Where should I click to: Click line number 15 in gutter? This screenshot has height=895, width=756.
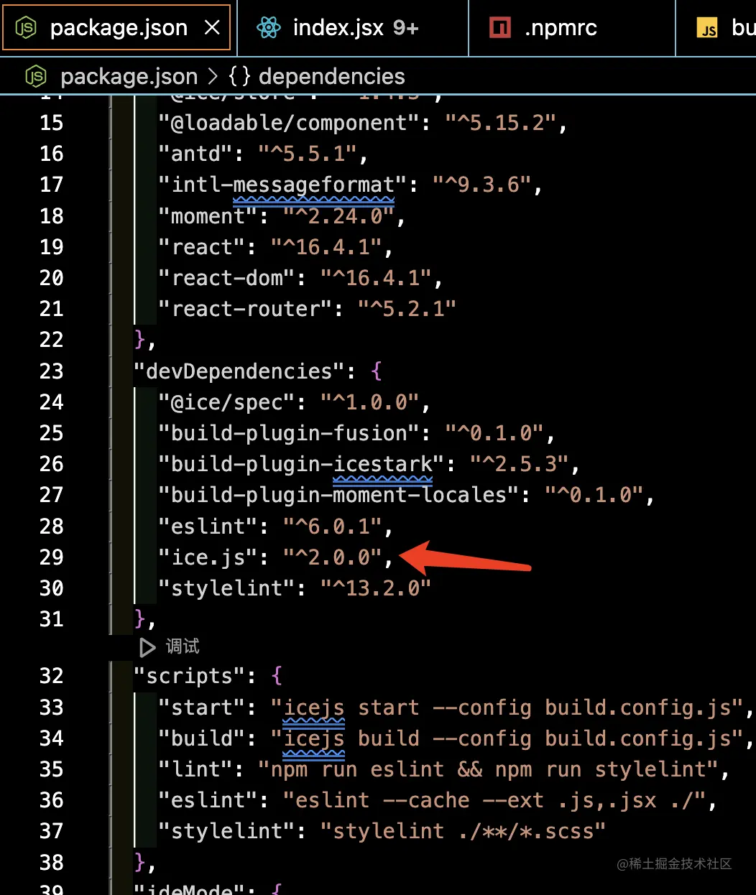[52, 123]
